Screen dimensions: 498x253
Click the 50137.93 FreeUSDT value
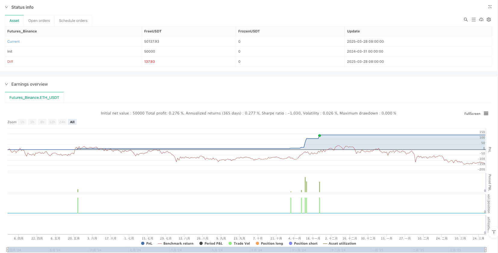[152, 41]
